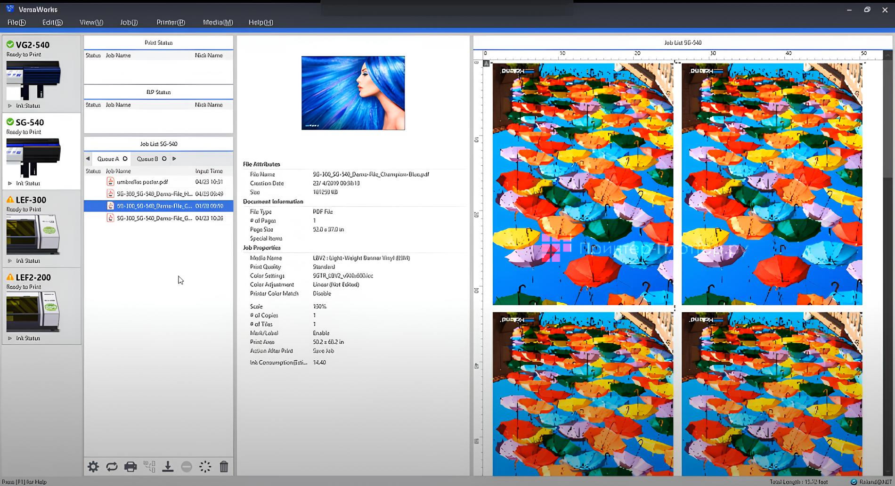Open the Printer menu
Viewport: 895px width, 486px height.
(x=171, y=22)
